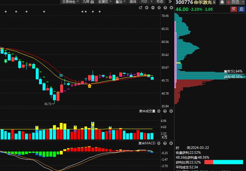This screenshot has width=246, height=171.
Task: Click the green S signal marker
Action: 6,61
